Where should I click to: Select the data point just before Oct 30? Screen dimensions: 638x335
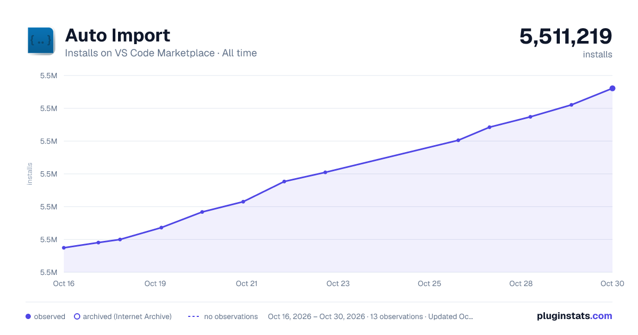click(x=572, y=105)
